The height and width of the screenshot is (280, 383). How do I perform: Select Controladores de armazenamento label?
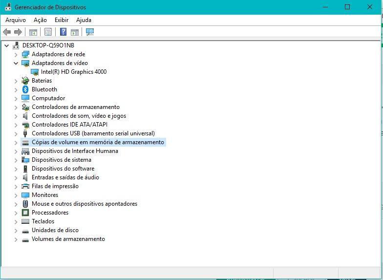pyautogui.click(x=76, y=107)
